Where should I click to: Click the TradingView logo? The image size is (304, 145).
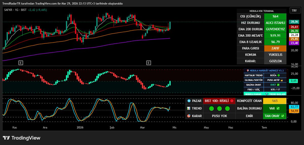pyautogui.click(x=22, y=138)
